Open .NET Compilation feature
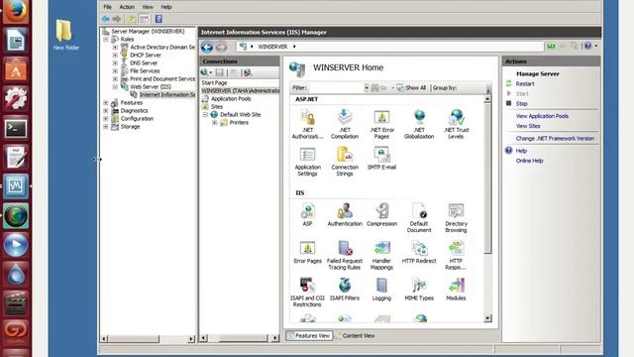This screenshot has height=357, width=634. click(345, 125)
